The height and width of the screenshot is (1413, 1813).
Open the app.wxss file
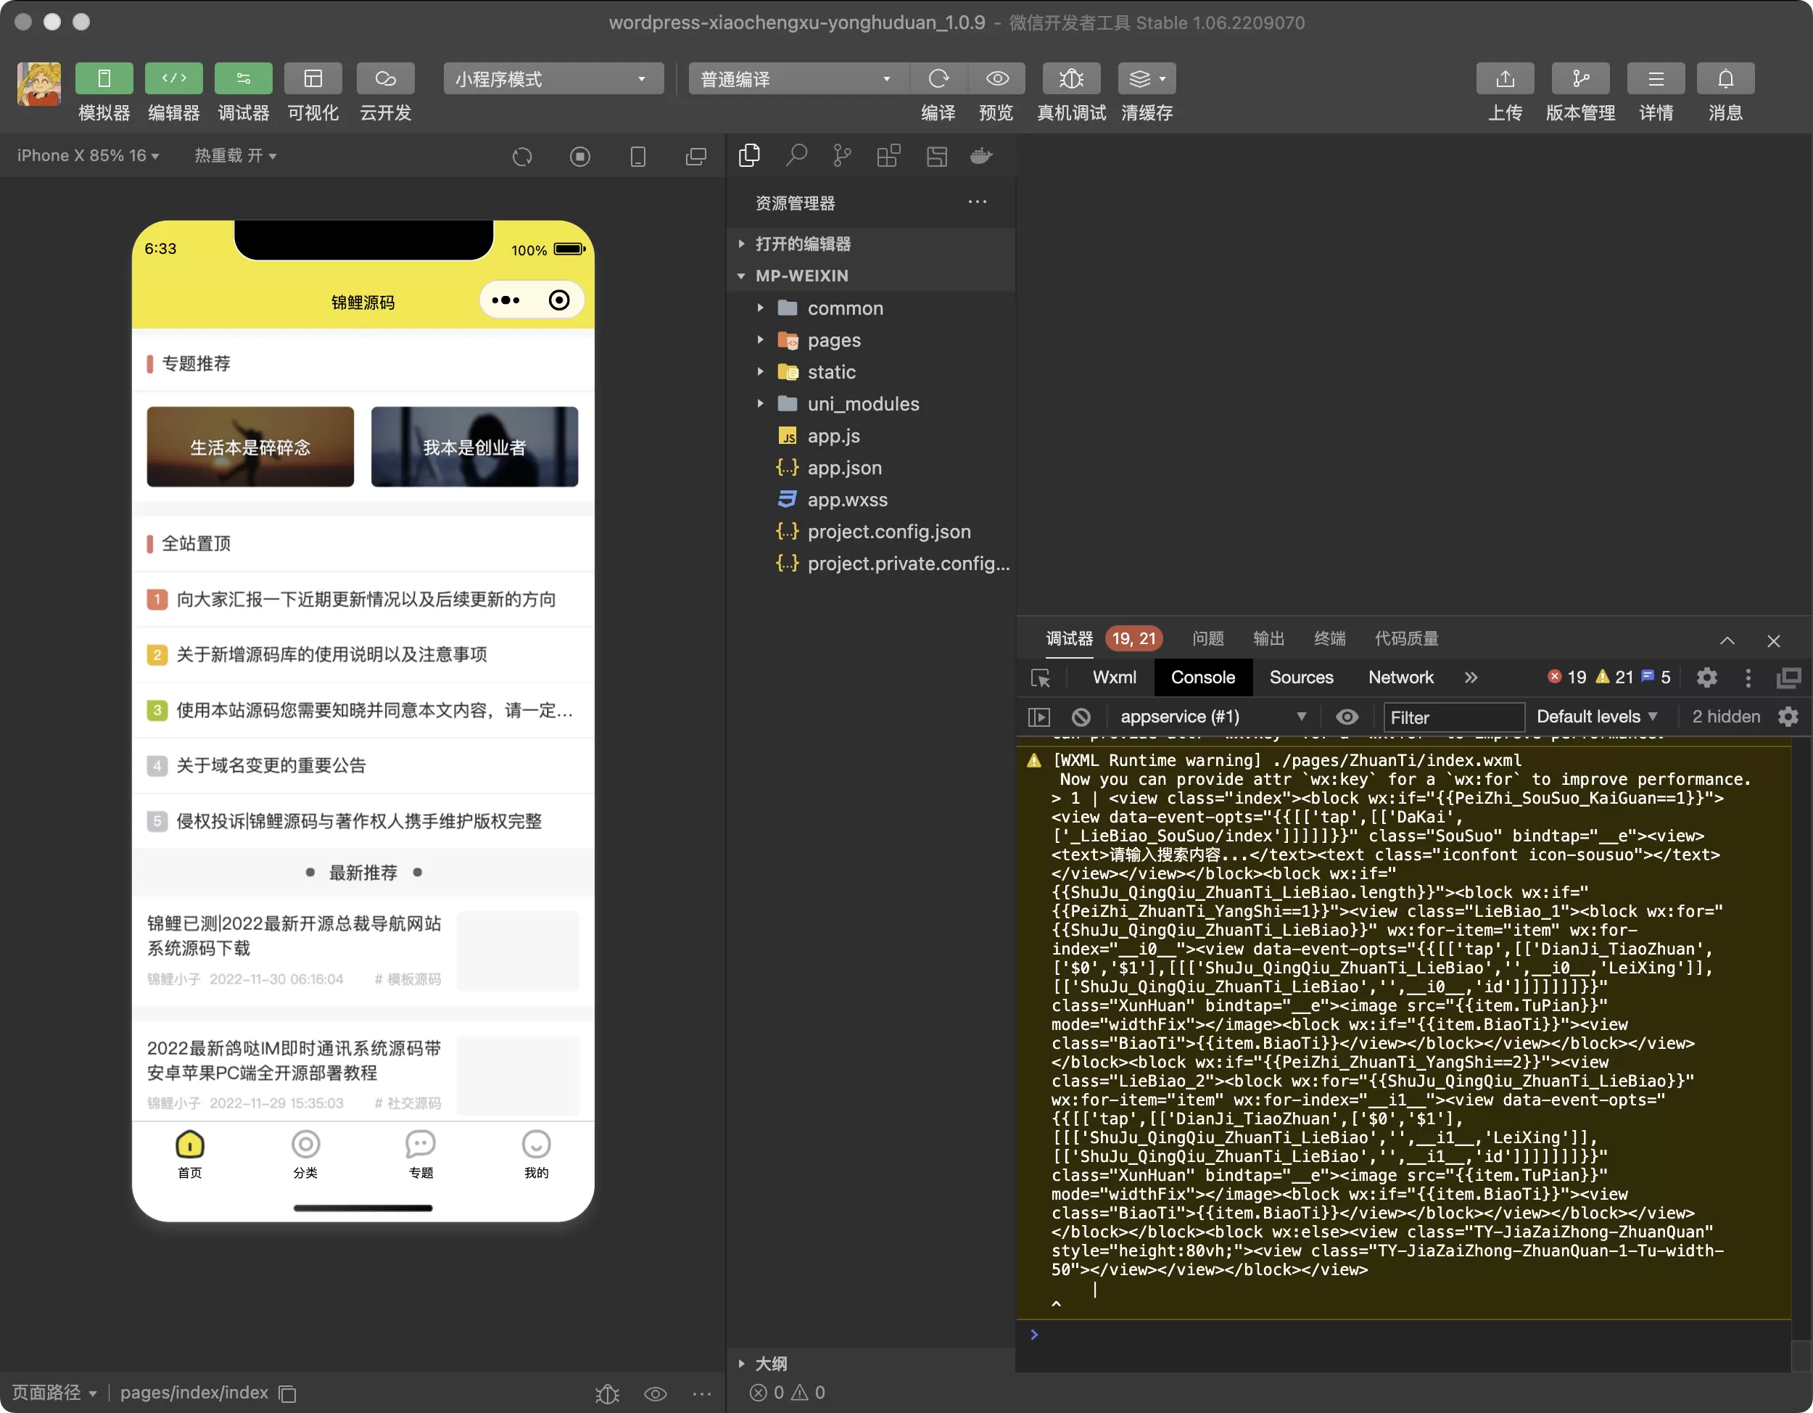(871, 500)
